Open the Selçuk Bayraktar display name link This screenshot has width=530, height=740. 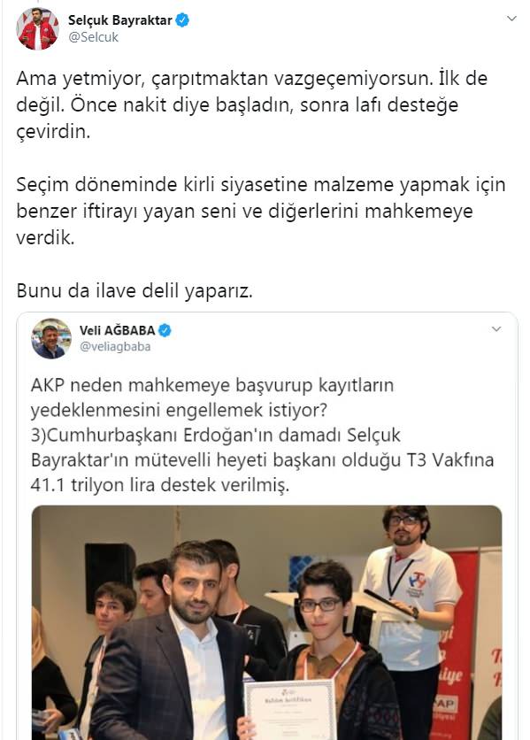tap(119, 20)
